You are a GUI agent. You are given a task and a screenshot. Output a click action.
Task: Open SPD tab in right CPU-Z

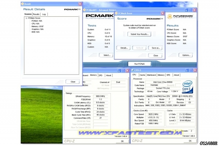[x=168, y=75]
